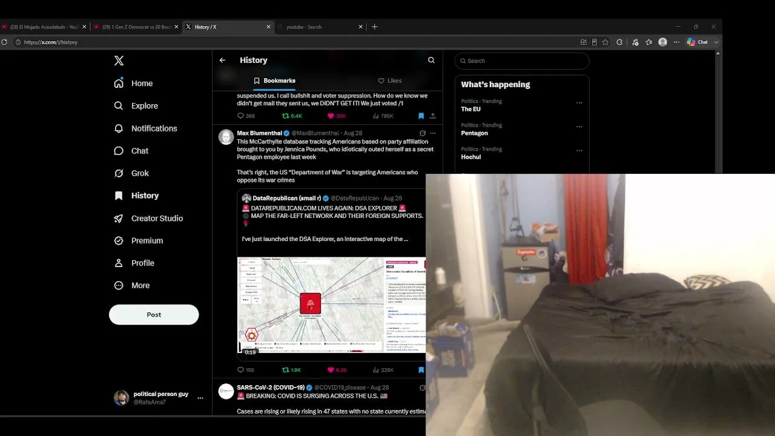This screenshot has width=775, height=436.
Task: Open the browser profile avatar
Action: click(663, 42)
